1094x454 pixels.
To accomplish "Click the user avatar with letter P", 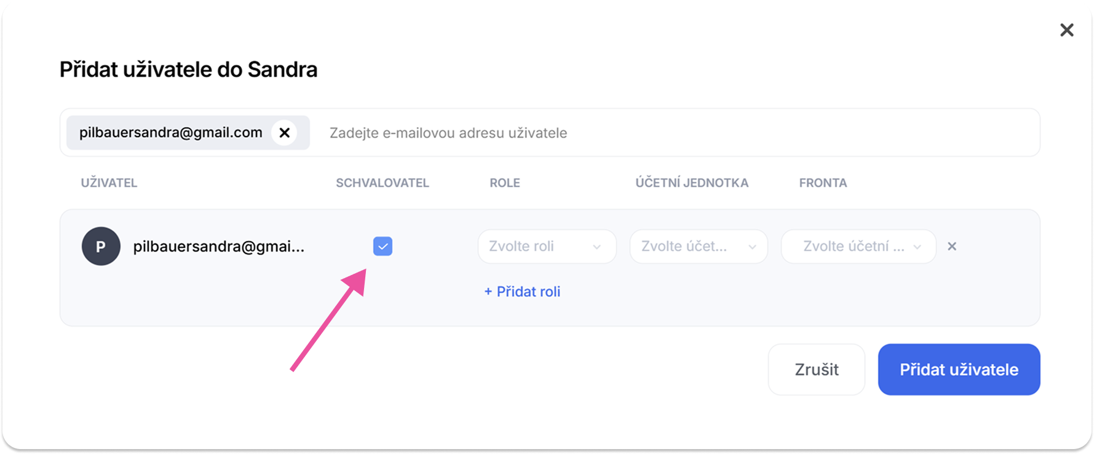I will tap(101, 246).
